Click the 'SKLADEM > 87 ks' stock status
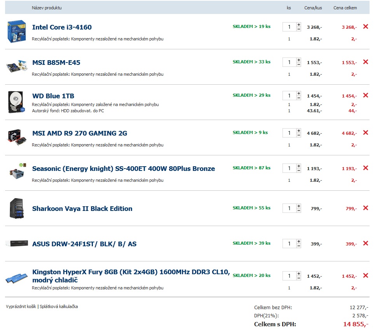Screen dimensions: 375x329 pos(251,168)
